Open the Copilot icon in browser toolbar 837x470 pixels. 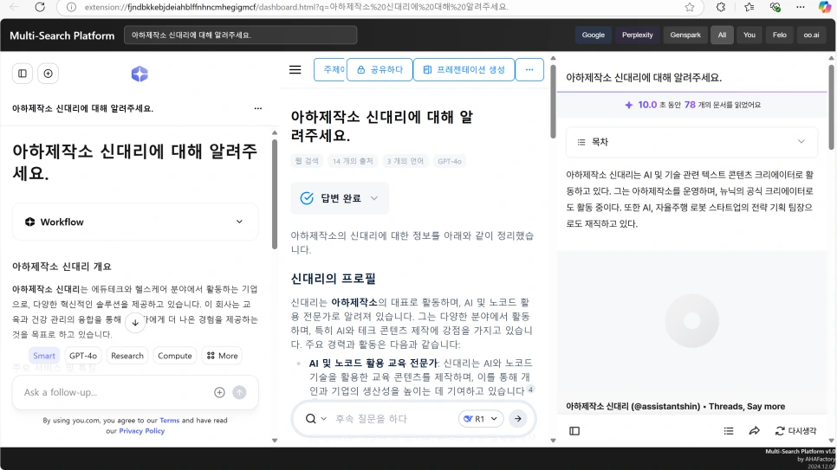point(825,7)
